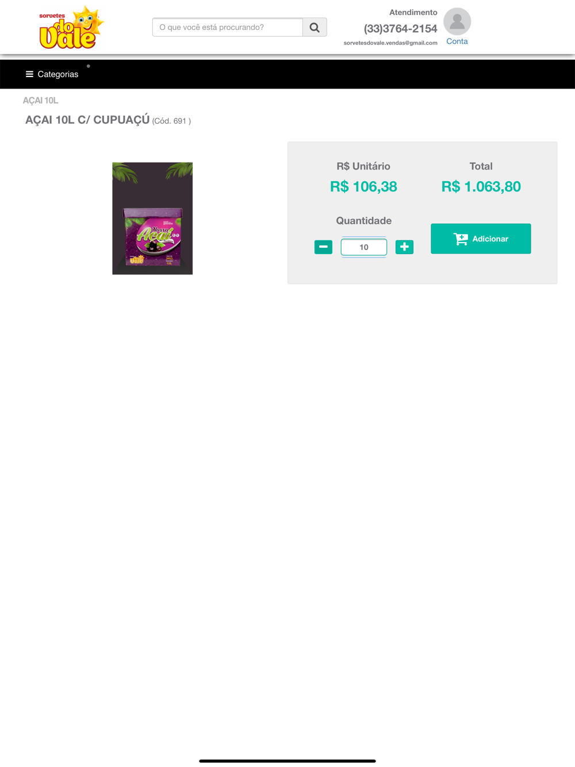Open the Sorvetes do Vale logo home
Viewport: 575px width, 767px height.
pos(71,28)
